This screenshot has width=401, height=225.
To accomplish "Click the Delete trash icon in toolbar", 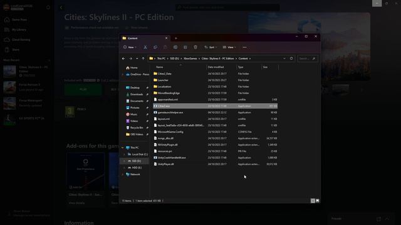I will pos(195,47).
